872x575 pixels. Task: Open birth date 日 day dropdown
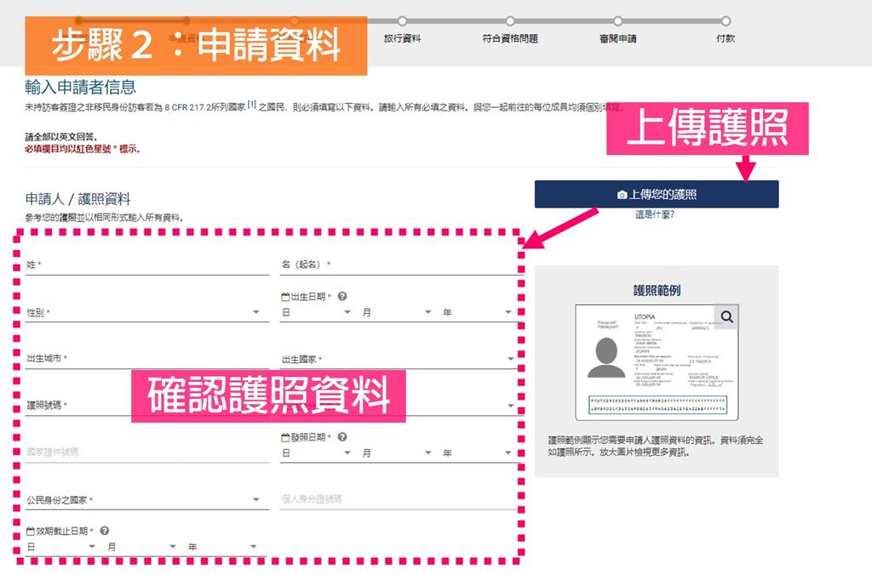pyautogui.click(x=316, y=313)
